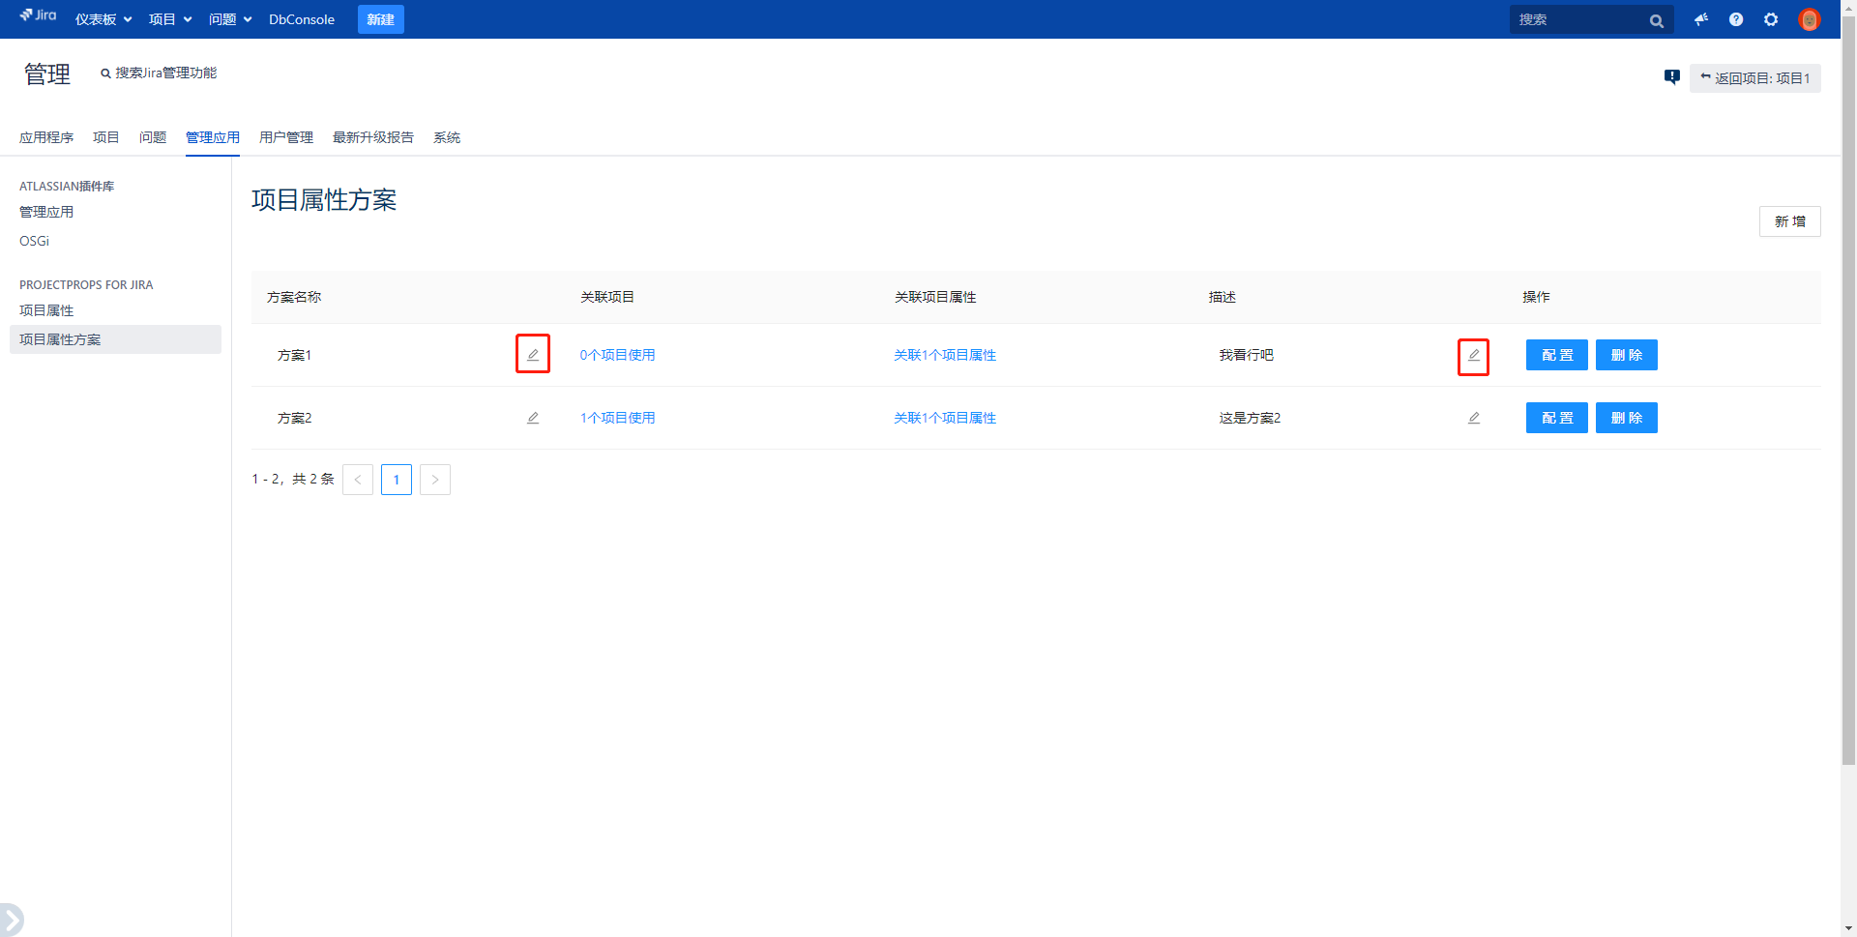Expand the sidebar with bottom-left arrow
This screenshot has width=1857, height=937.
(x=11, y=919)
